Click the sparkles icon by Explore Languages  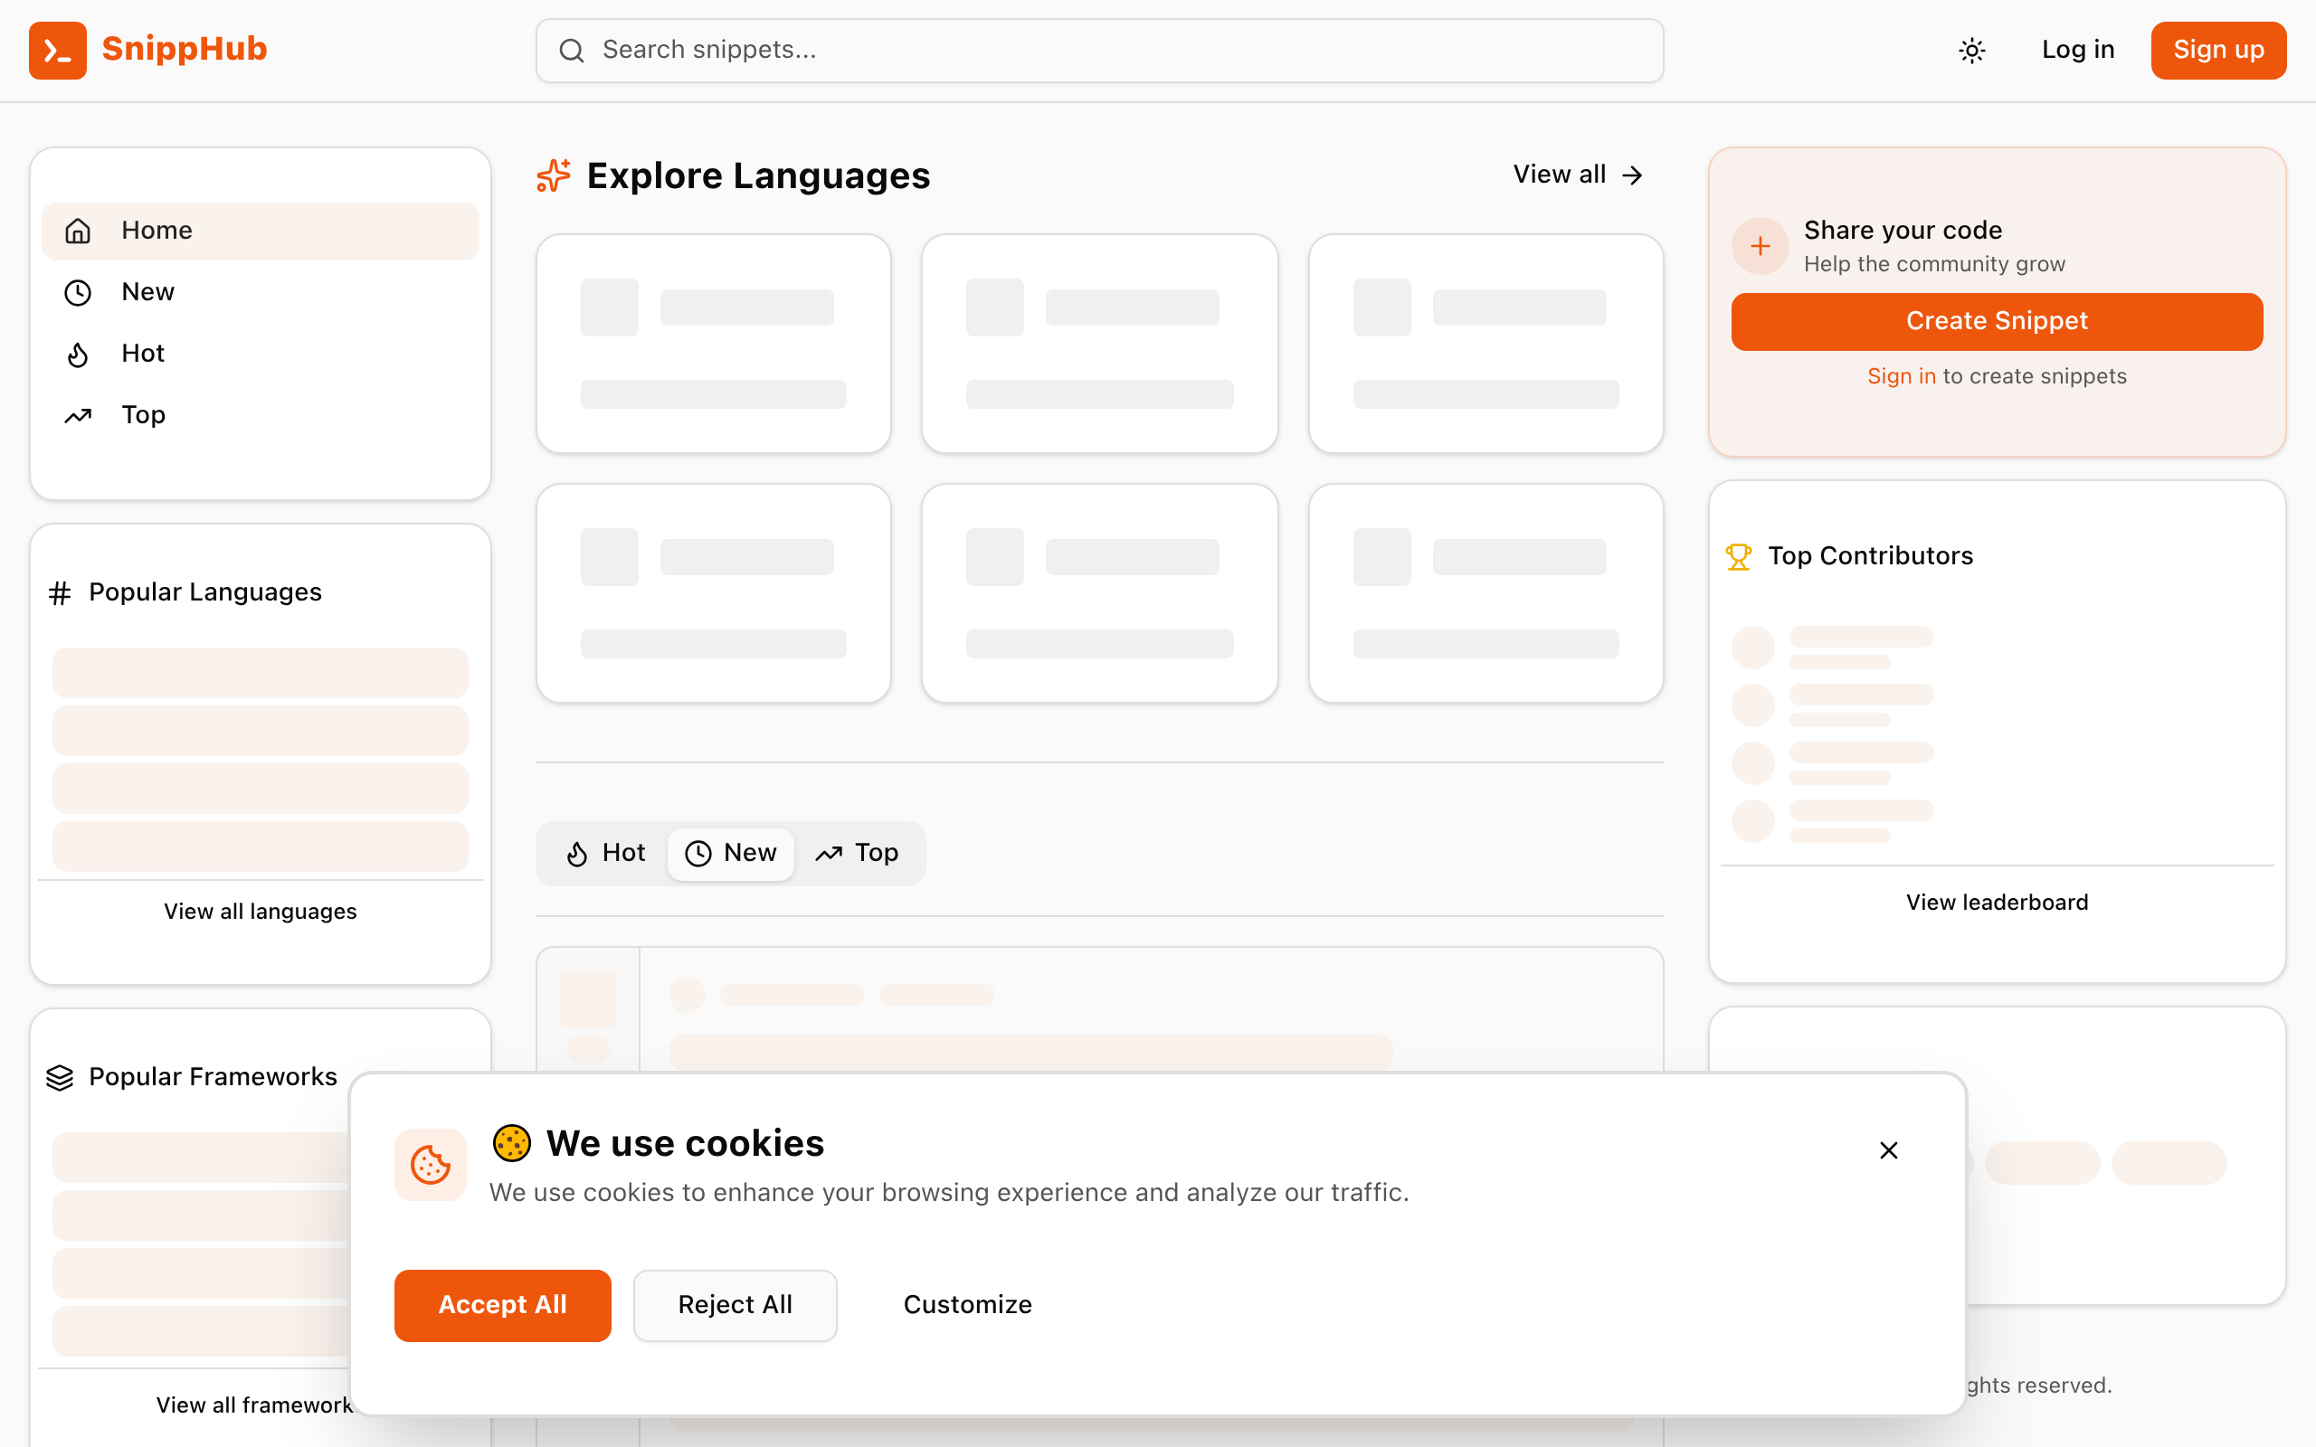pos(553,176)
